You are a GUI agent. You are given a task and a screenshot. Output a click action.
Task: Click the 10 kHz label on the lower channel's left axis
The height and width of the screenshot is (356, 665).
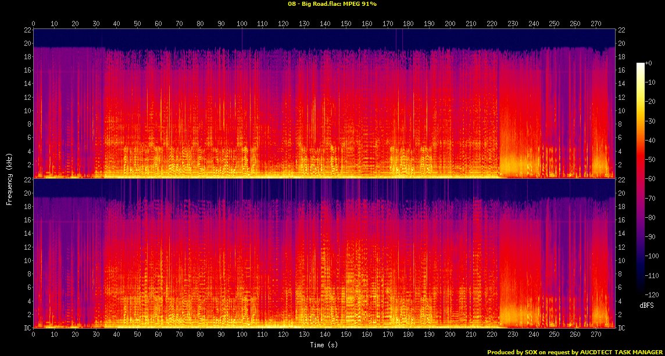[x=26, y=261]
